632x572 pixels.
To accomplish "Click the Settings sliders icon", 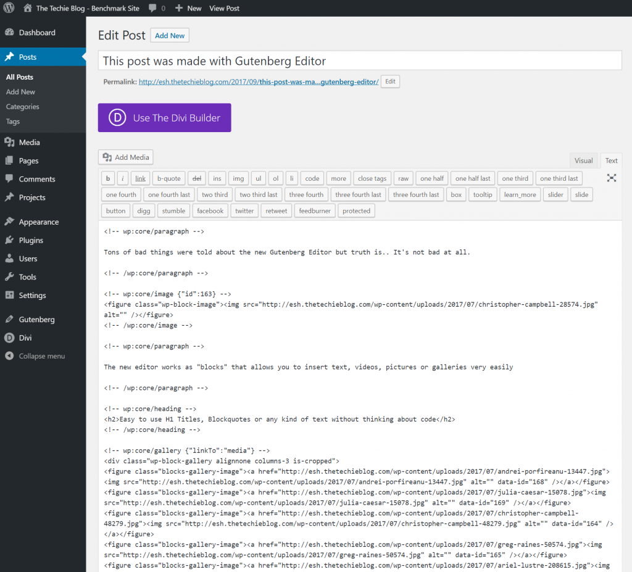I will [9, 295].
